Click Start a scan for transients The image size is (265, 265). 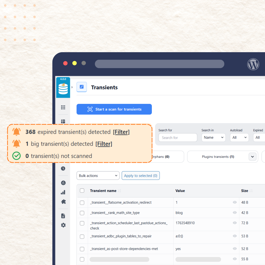(x=114, y=109)
